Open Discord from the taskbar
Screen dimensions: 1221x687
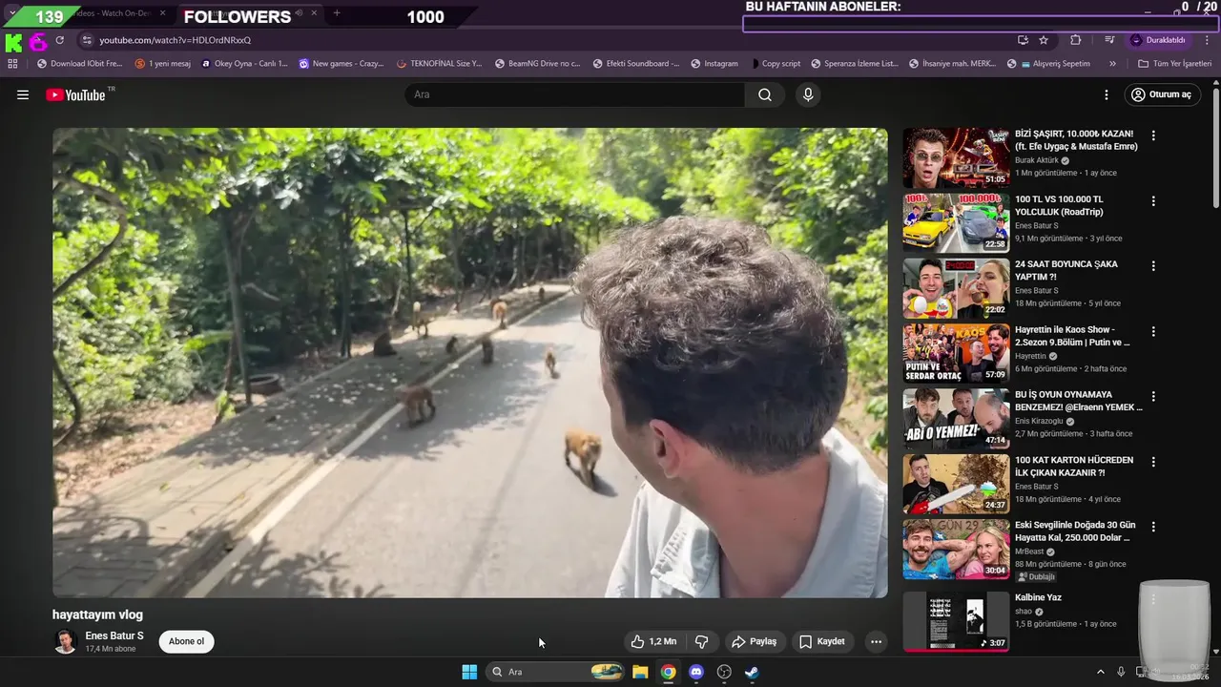click(x=696, y=672)
